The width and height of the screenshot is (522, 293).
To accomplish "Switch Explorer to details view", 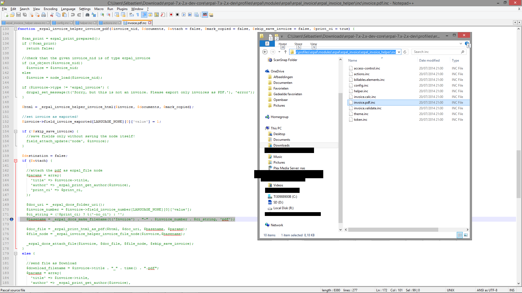I will [460, 235].
